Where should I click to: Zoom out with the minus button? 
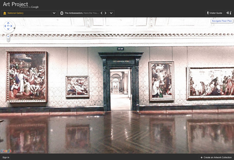8,40
